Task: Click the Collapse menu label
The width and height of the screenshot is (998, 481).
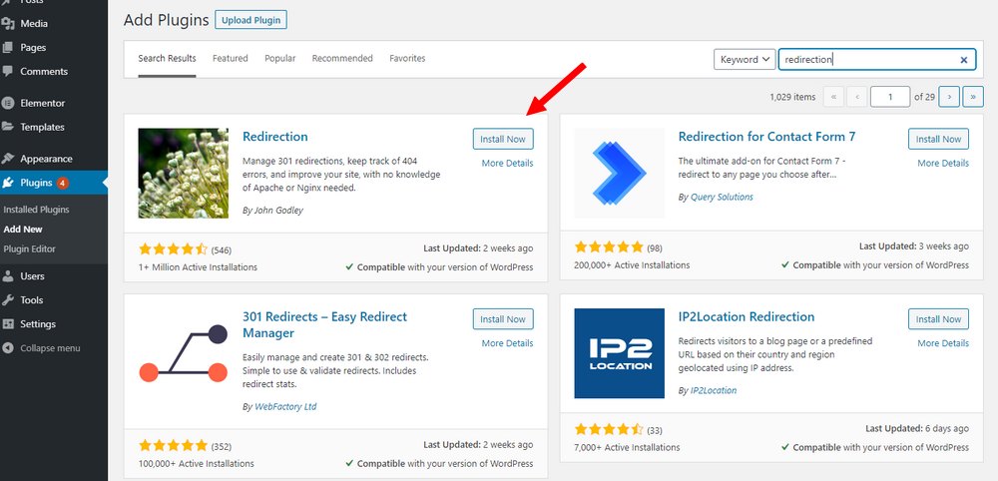Action: 50,348
